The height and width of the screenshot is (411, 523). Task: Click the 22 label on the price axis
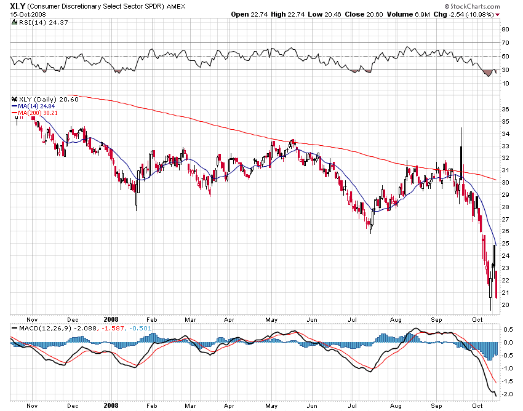(x=506, y=280)
